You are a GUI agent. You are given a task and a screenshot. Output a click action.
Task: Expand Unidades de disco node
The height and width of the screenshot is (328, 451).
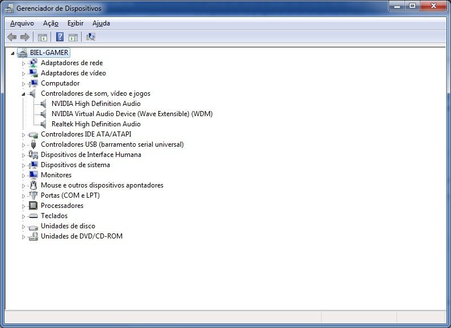click(24, 227)
